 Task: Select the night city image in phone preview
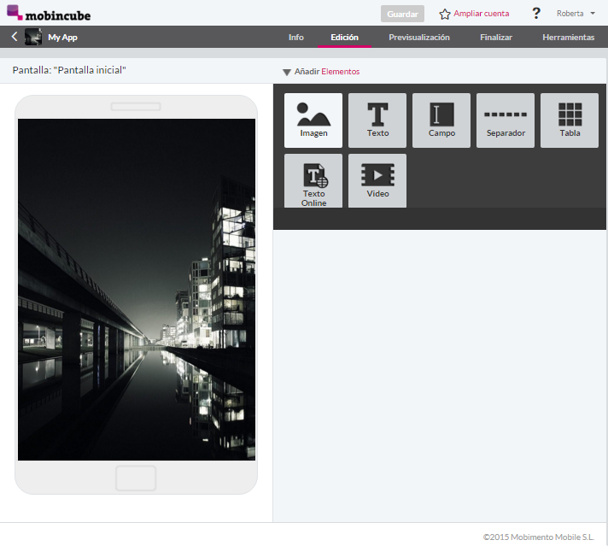click(x=137, y=290)
